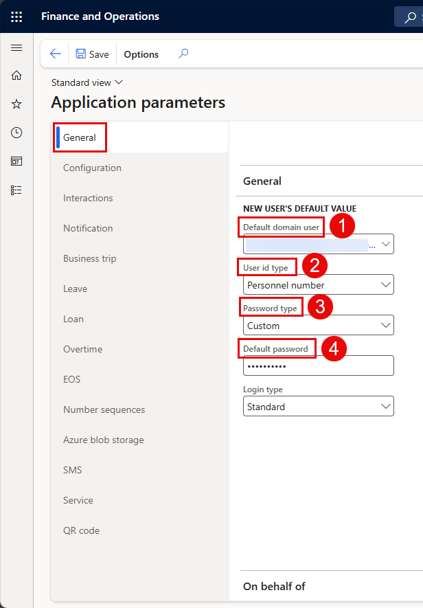Open the Login type dropdown

click(386, 407)
